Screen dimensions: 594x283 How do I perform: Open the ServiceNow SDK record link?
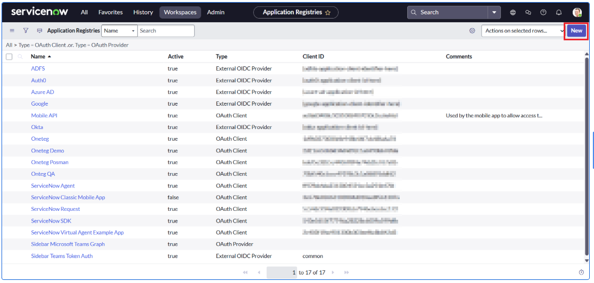click(x=51, y=221)
